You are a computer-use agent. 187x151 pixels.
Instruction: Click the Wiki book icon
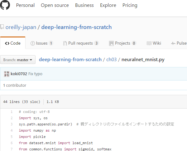[149, 43]
